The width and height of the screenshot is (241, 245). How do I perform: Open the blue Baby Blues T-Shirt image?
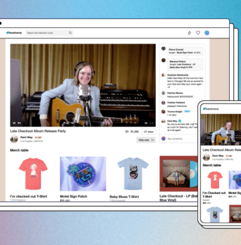coord(133,174)
